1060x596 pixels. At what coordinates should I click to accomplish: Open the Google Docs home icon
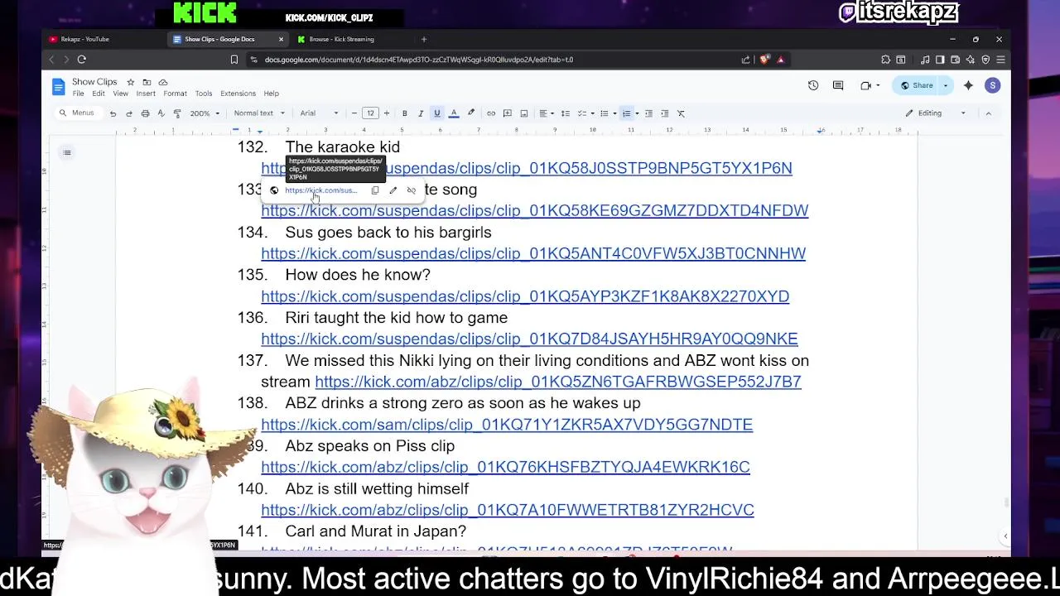pos(58,86)
